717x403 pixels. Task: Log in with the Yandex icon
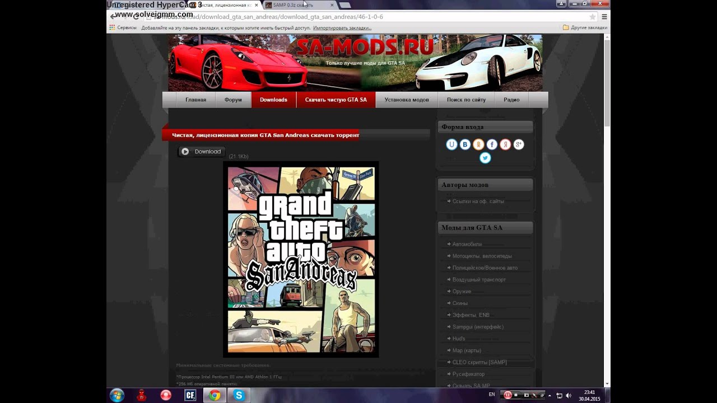click(505, 144)
